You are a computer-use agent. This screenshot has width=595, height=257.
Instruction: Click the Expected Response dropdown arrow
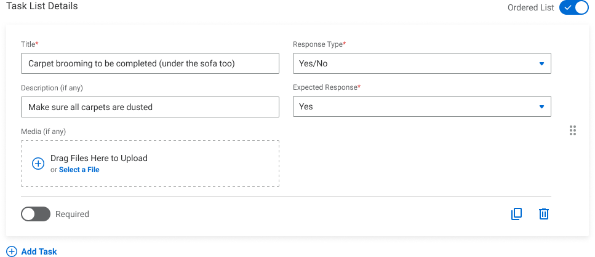(x=541, y=106)
